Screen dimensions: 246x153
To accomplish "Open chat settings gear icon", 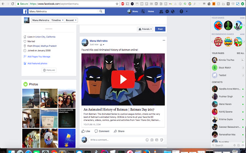I will (x=234, y=145).
